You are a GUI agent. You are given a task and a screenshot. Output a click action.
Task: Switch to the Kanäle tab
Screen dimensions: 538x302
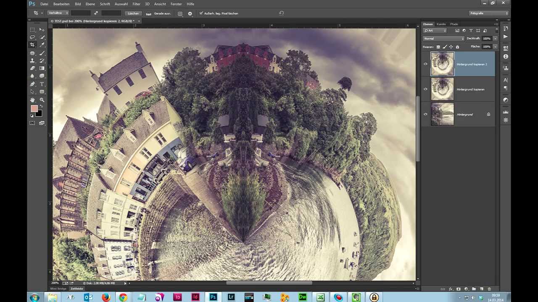441,24
